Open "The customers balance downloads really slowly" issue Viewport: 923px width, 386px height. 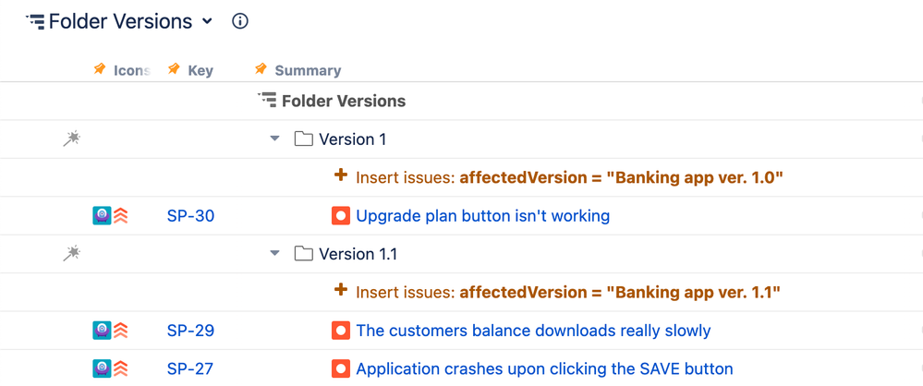pos(533,331)
